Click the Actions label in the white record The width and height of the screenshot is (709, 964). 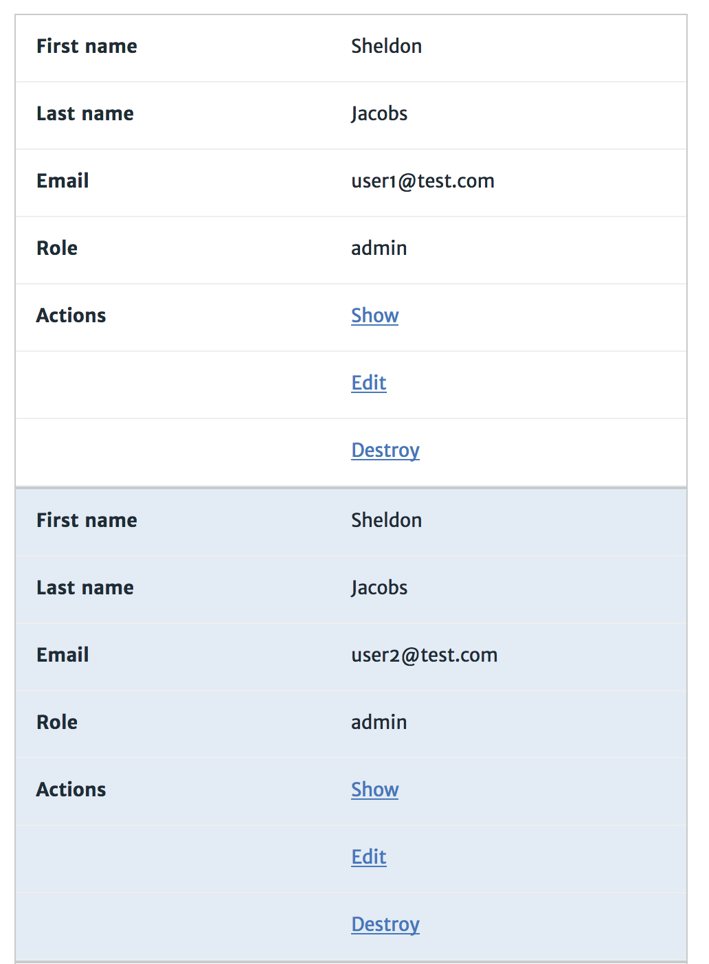coord(71,315)
